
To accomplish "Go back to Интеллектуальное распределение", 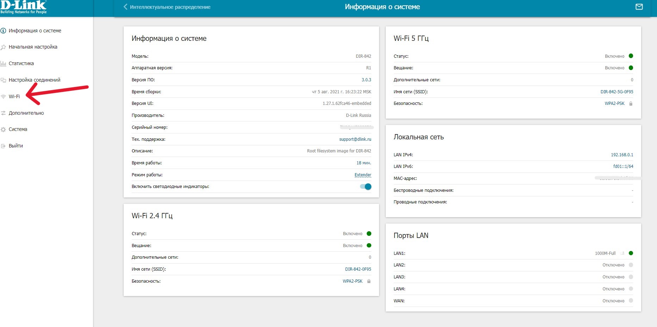I will pos(170,7).
